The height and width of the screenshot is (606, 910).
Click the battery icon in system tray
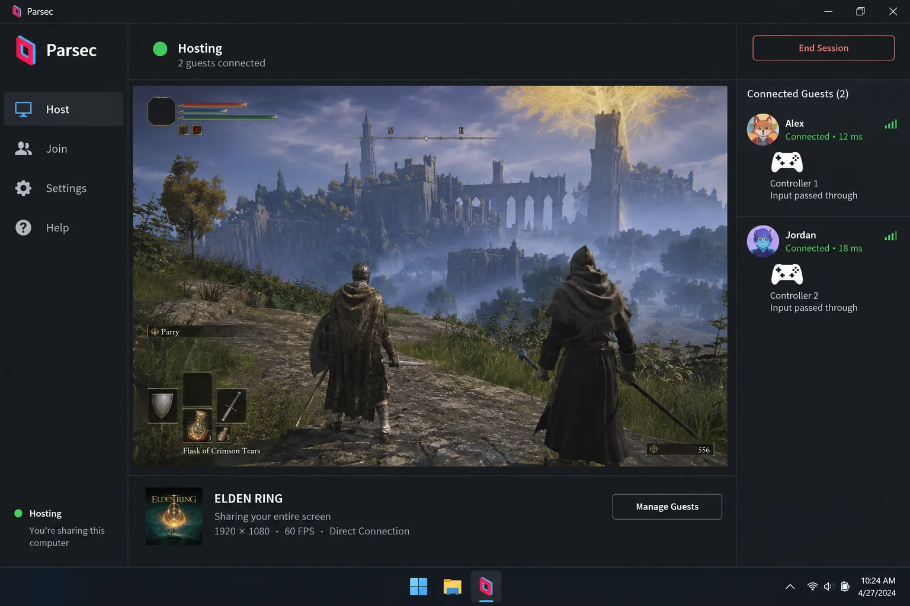click(845, 586)
